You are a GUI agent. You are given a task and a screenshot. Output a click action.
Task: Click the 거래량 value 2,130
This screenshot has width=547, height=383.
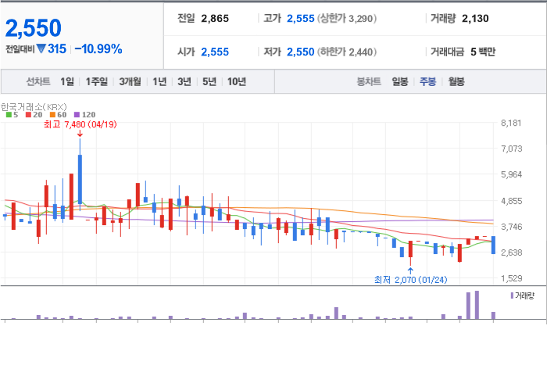(475, 19)
